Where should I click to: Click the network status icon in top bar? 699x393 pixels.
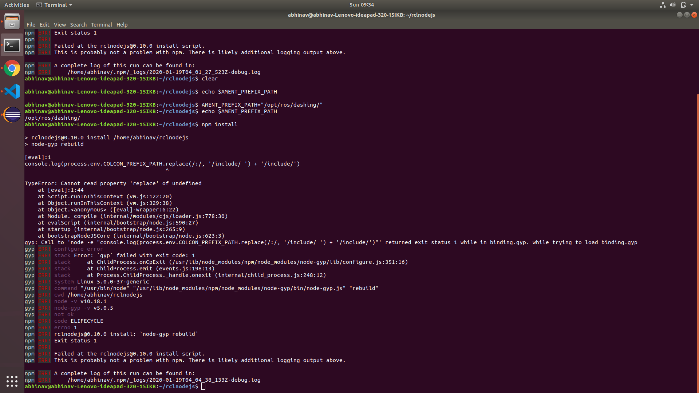pyautogui.click(x=662, y=5)
